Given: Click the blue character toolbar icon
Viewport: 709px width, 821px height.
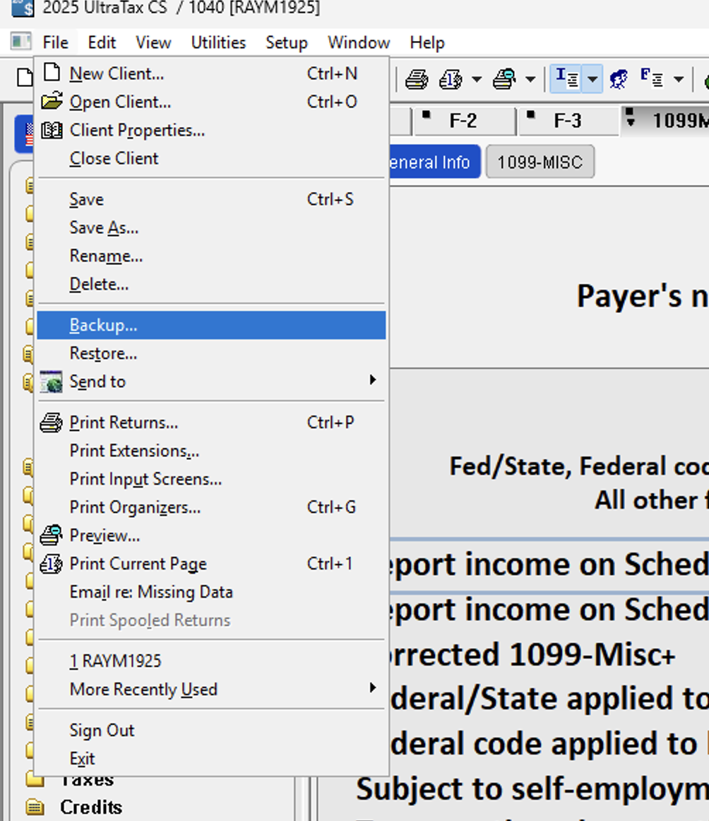Looking at the screenshot, I should click(x=619, y=80).
